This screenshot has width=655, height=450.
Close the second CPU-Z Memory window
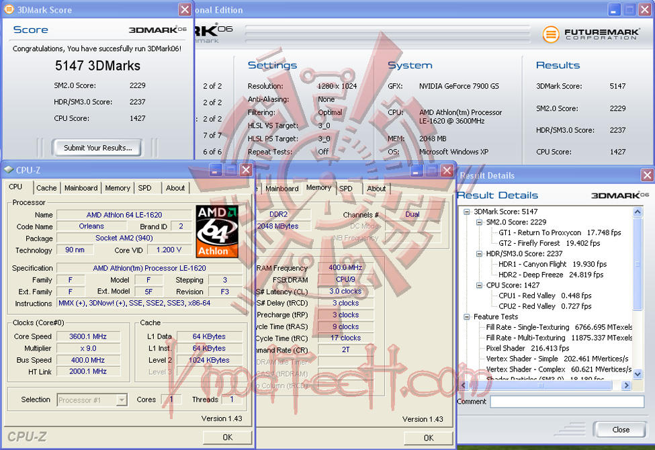click(447, 170)
